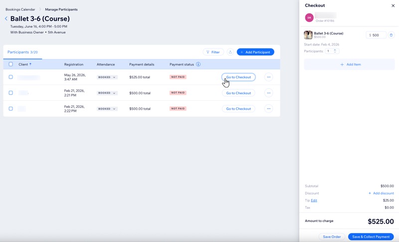Open more actions for the second participant
Image resolution: width=399 pixels, height=242 pixels.
(x=269, y=93)
